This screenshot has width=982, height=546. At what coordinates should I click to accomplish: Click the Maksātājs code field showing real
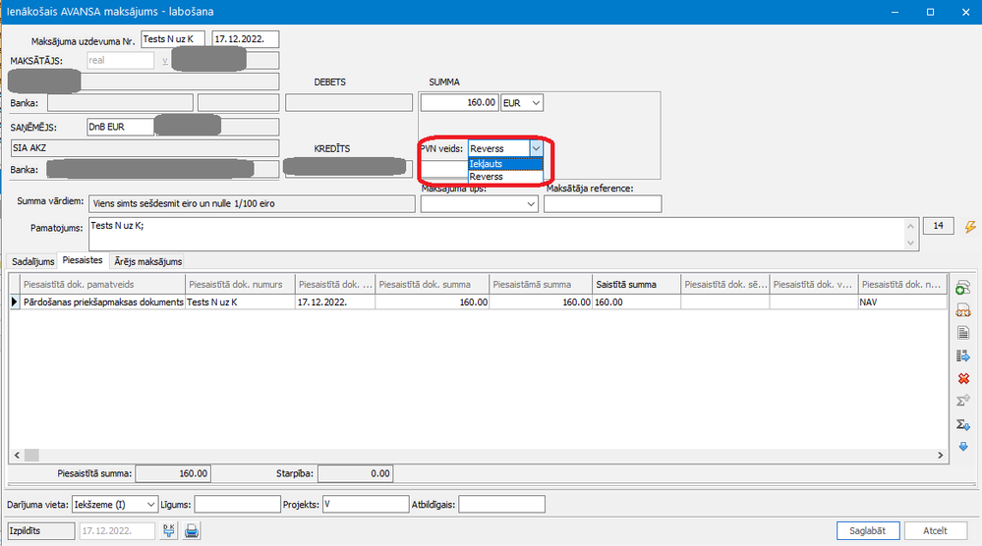(x=120, y=61)
